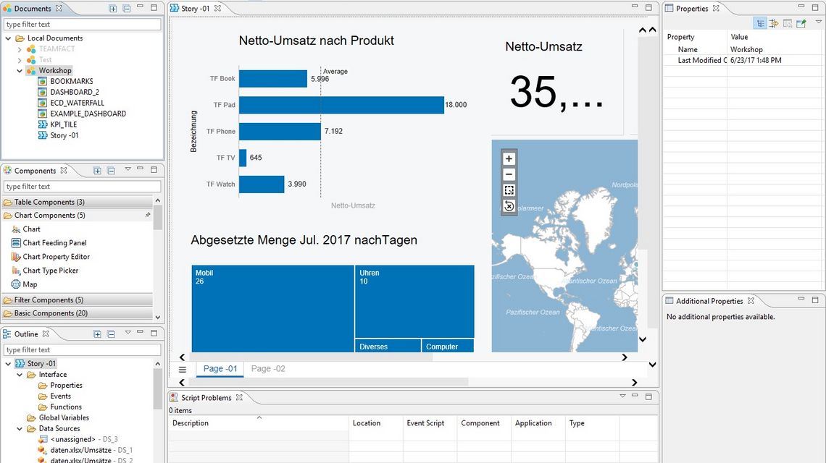Close the Story -01 editor tab
The width and height of the screenshot is (826, 463).
[217, 9]
